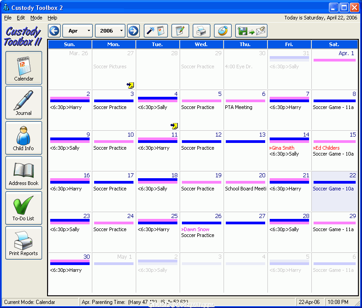Select the »Ed Childers entry on April 15
This screenshot has height=308, width=362.
pyautogui.click(x=326, y=148)
